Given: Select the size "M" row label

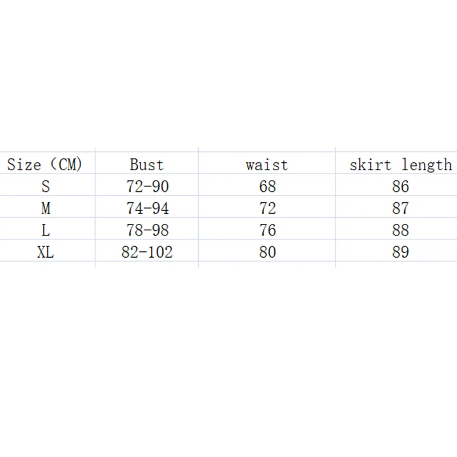Looking at the screenshot, I should click(46, 209).
